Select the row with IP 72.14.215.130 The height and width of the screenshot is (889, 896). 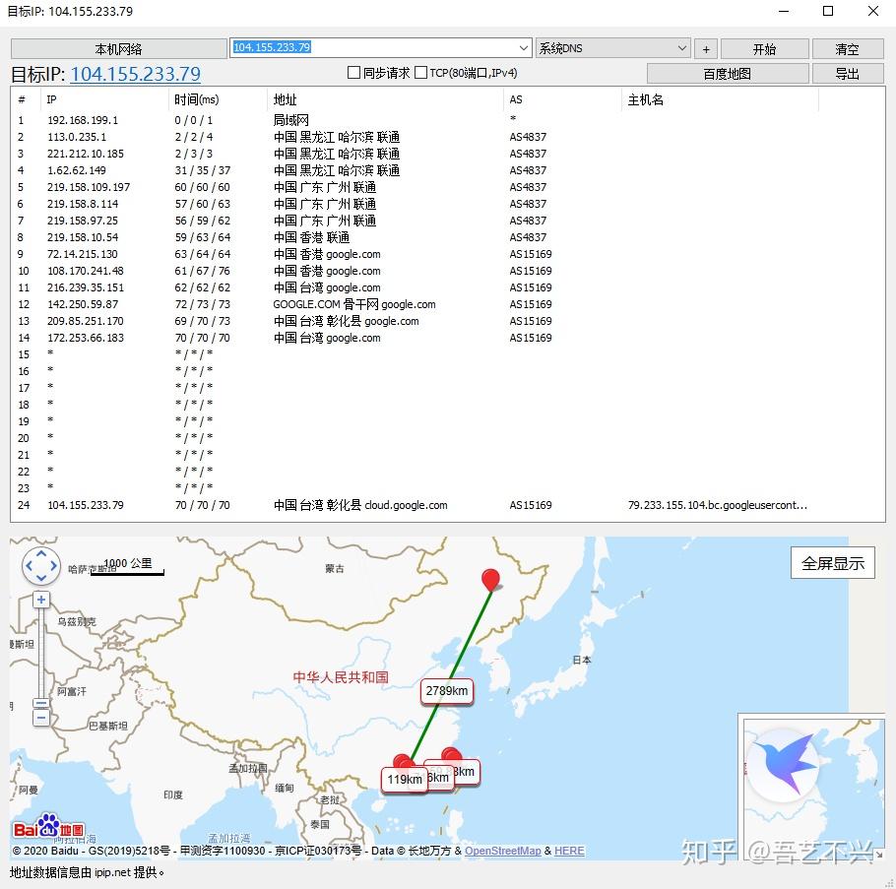point(448,254)
